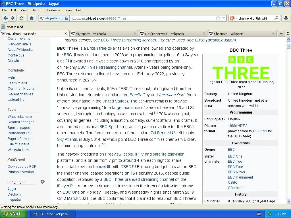Viewport: 291px width, 218px height.
Task: Click the address bar URL field
Action: point(142,18)
